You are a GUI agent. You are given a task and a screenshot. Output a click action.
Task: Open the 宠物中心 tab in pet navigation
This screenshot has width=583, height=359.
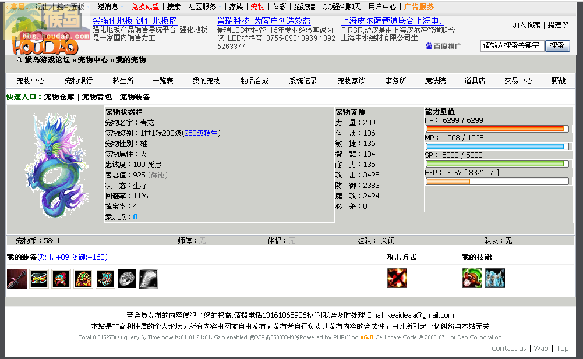(30, 81)
